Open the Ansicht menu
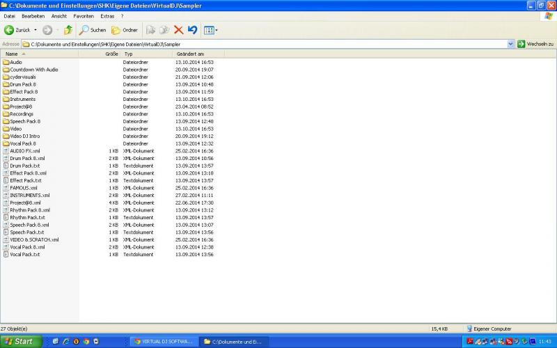This screenshot has height=348, width=557. (x=59, y=16)
